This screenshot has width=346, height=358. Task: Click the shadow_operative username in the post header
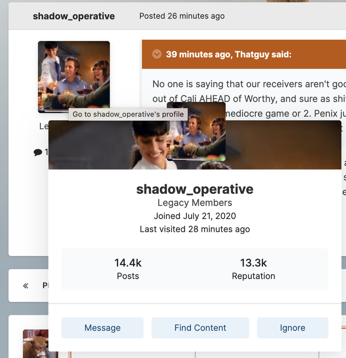74,16
